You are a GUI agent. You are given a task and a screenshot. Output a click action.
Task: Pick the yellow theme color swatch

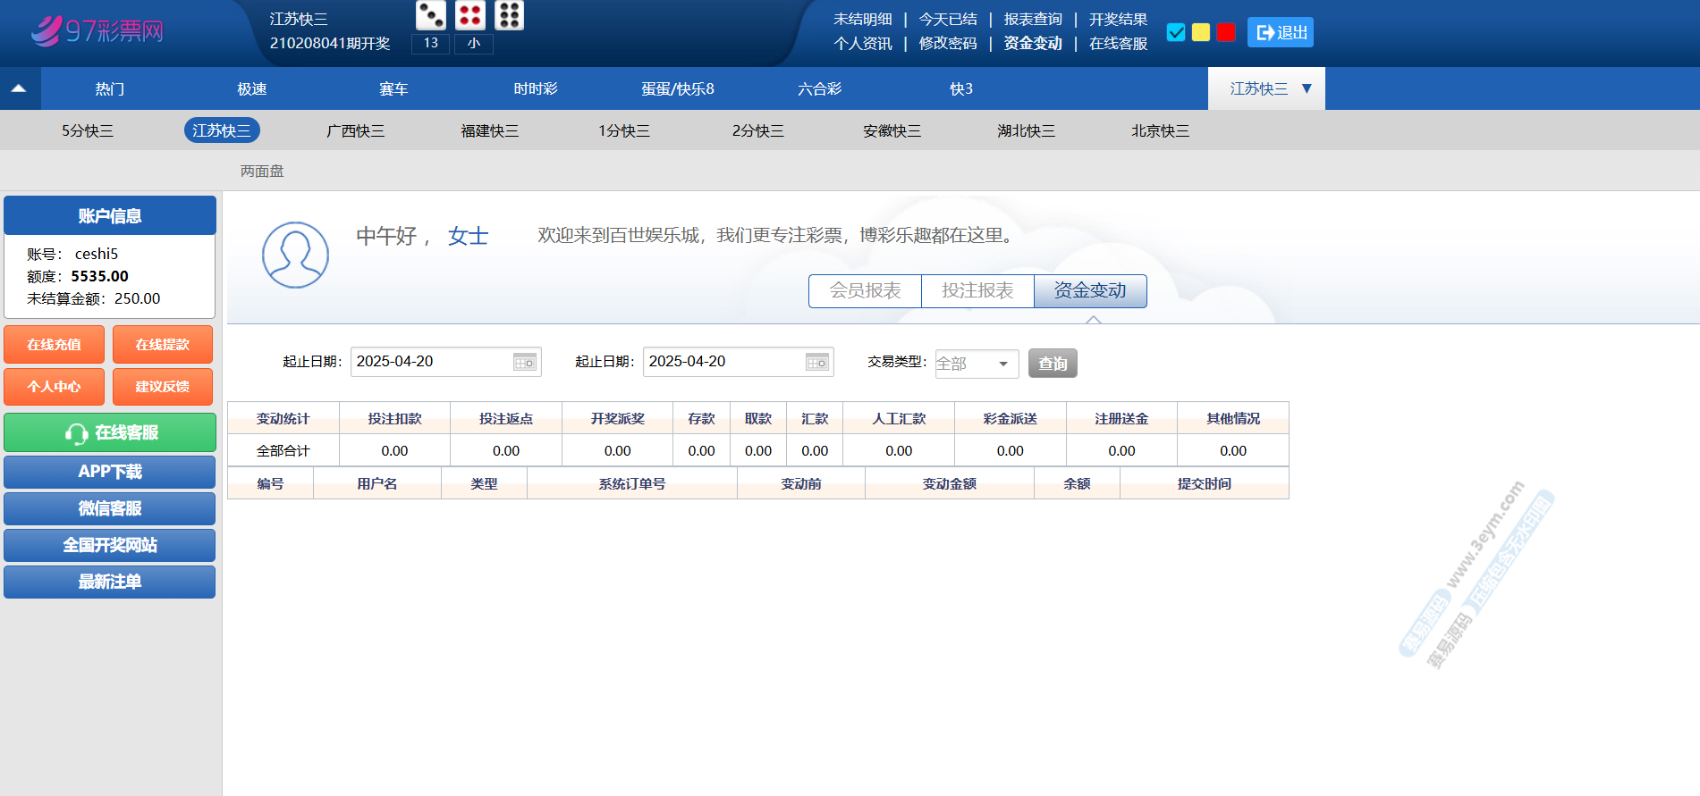tap(1201, 32)
